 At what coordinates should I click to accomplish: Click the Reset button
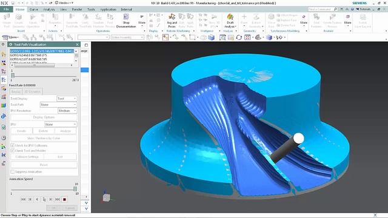click(44, 165)
